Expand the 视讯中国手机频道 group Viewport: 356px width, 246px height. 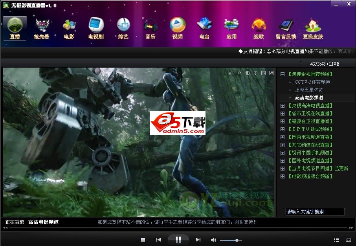283,153
